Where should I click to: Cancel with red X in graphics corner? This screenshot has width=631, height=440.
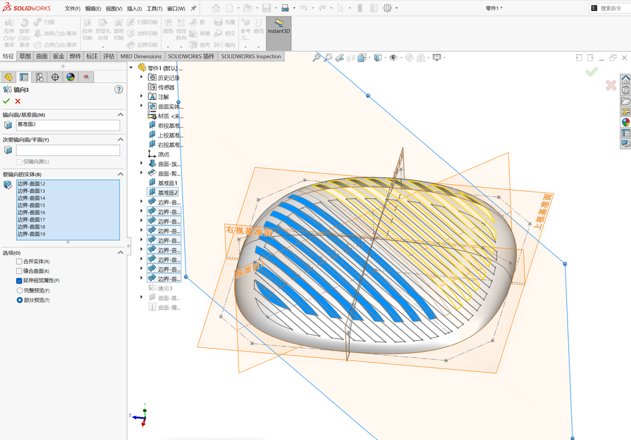click(611, 85)
